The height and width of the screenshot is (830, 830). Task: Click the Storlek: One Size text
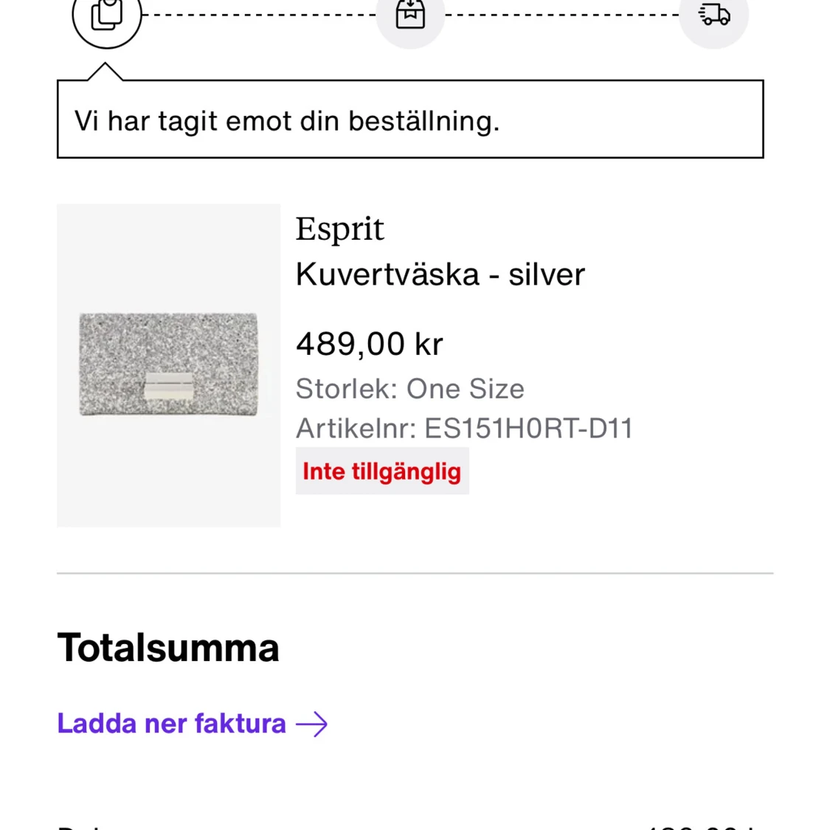(x=409, y=389)
